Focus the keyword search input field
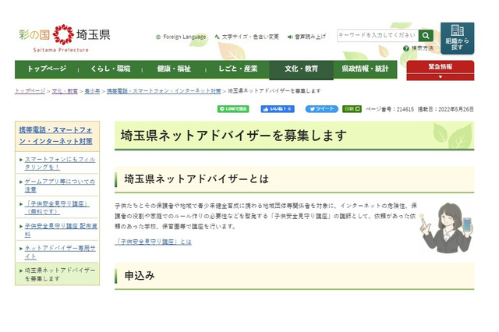 coord(377,35)
